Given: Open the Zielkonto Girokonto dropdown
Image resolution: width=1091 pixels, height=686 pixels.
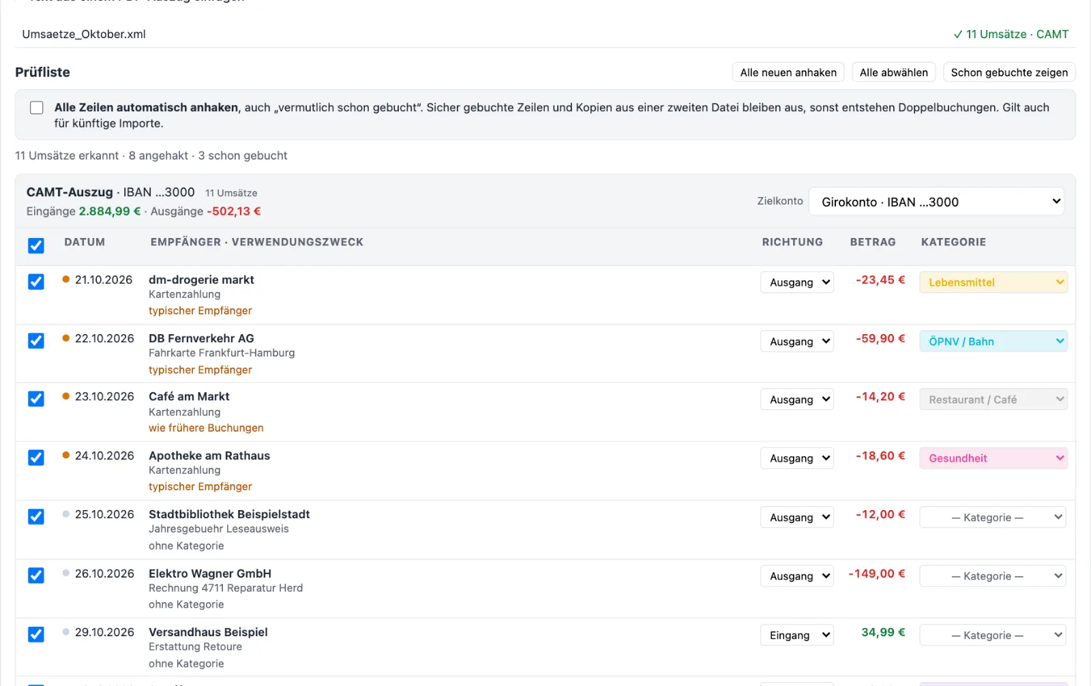Looking at the screenshot, I should point(936,202).
